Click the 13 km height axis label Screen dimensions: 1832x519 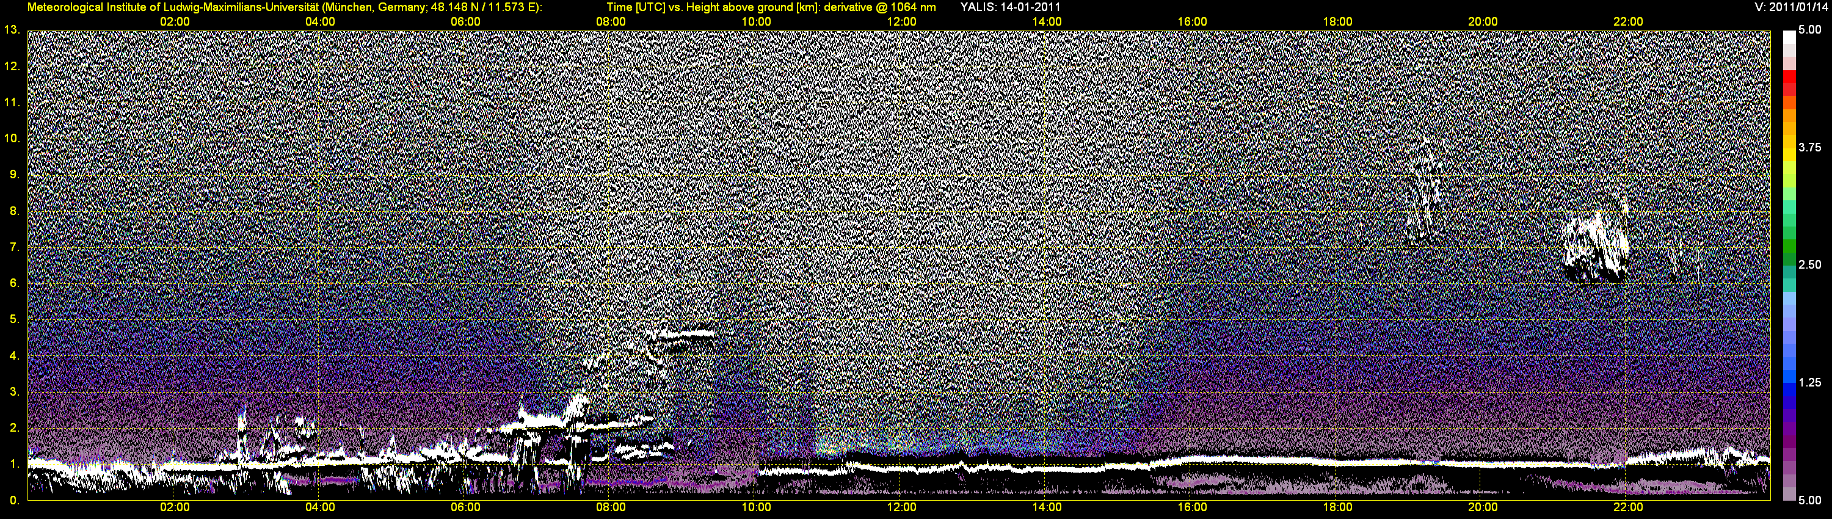[x=12, y=30]
